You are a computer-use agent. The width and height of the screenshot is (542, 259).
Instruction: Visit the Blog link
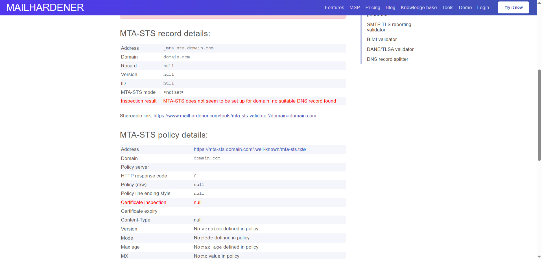tap(390, 8)
